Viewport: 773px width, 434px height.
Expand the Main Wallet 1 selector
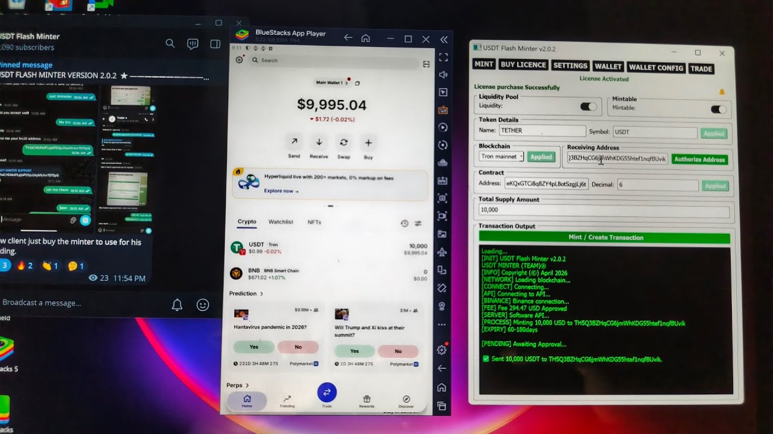click(x=332, y=83)
